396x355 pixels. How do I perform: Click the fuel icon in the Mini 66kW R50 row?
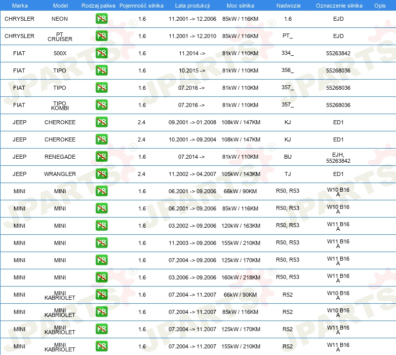point(101,191)
